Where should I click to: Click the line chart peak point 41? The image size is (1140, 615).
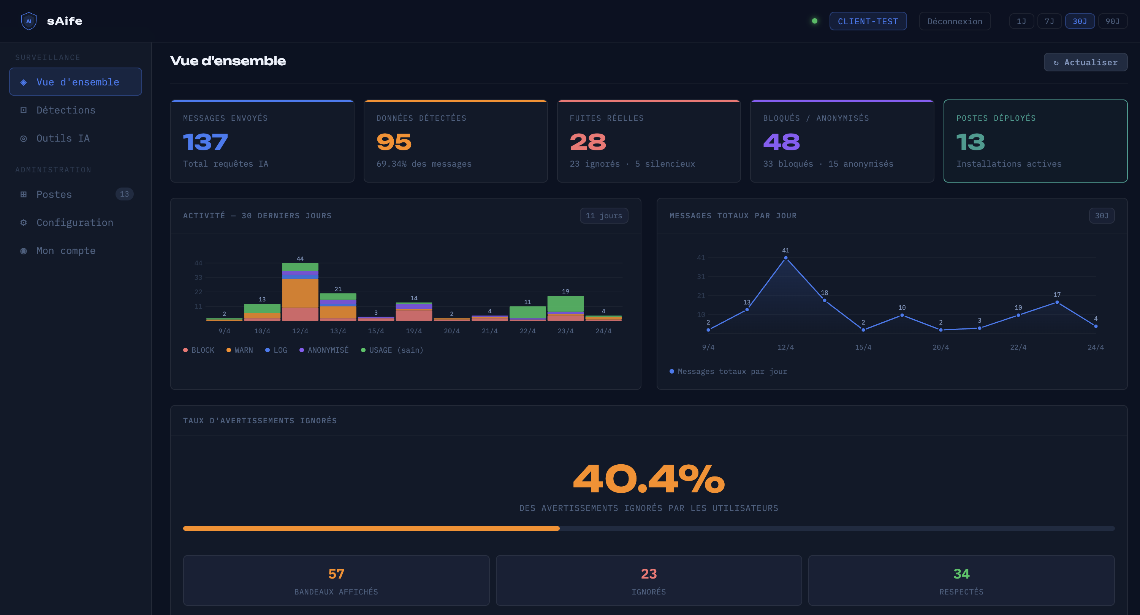[x=785, y=258]
